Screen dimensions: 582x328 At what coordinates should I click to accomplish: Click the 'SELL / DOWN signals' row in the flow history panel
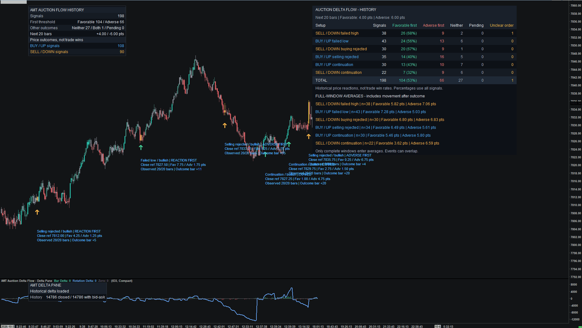(x=77, y=52)
